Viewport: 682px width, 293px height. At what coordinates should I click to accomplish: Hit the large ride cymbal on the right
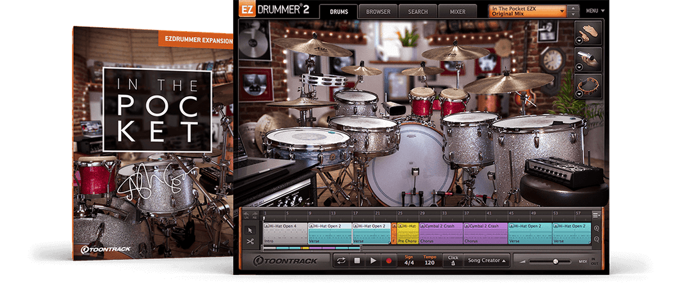[508, 82]
